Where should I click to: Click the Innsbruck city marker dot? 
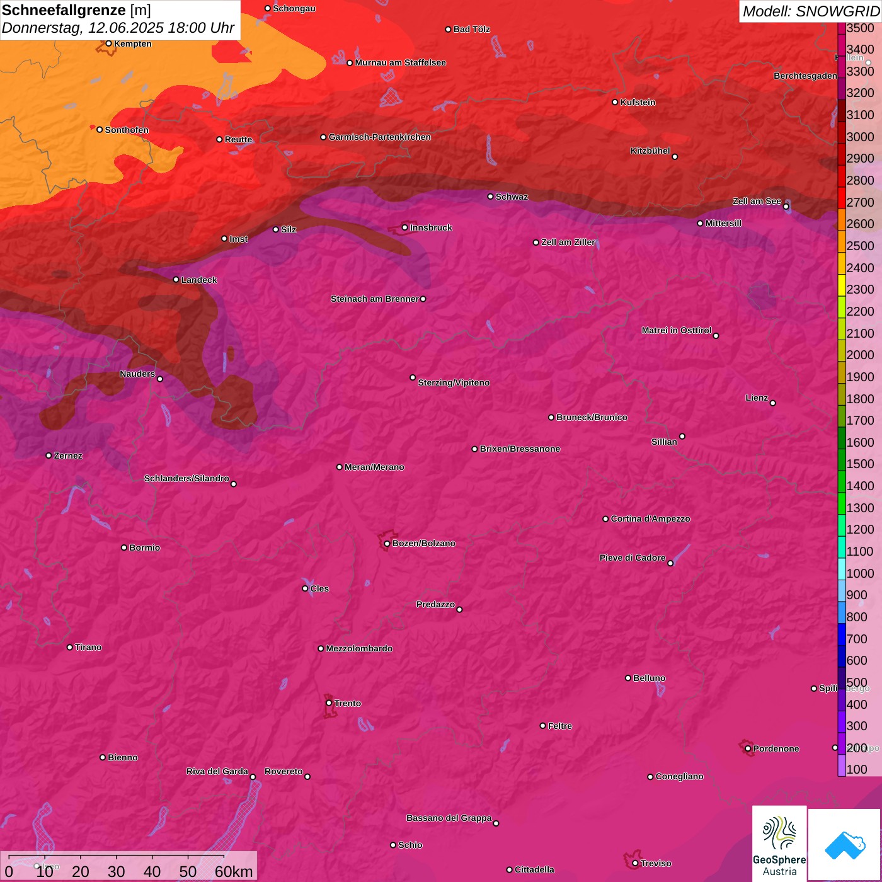click(405, 227)
